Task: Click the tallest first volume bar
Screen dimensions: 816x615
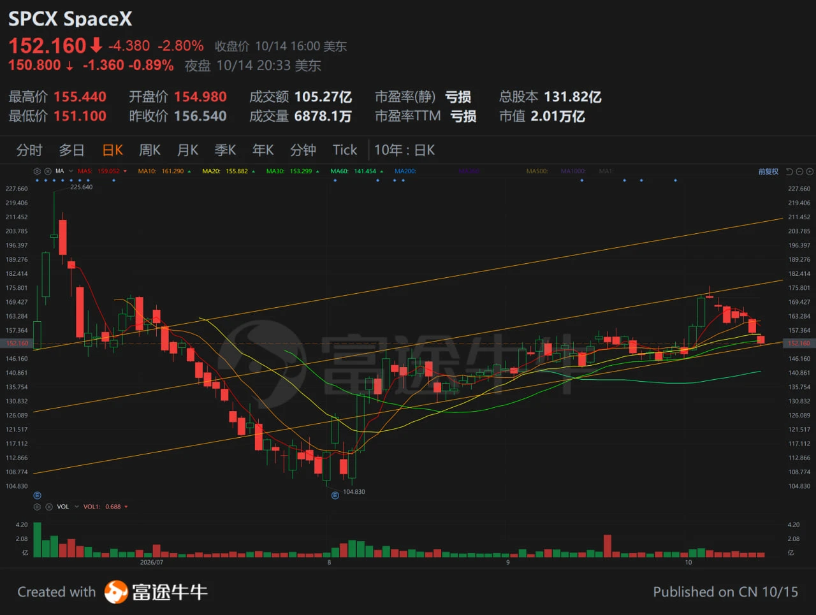Action: pyautogui.click(x=37, y=540)
